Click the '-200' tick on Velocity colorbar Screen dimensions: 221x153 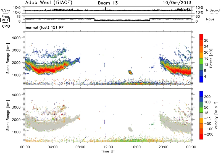(x=209, y=134)
